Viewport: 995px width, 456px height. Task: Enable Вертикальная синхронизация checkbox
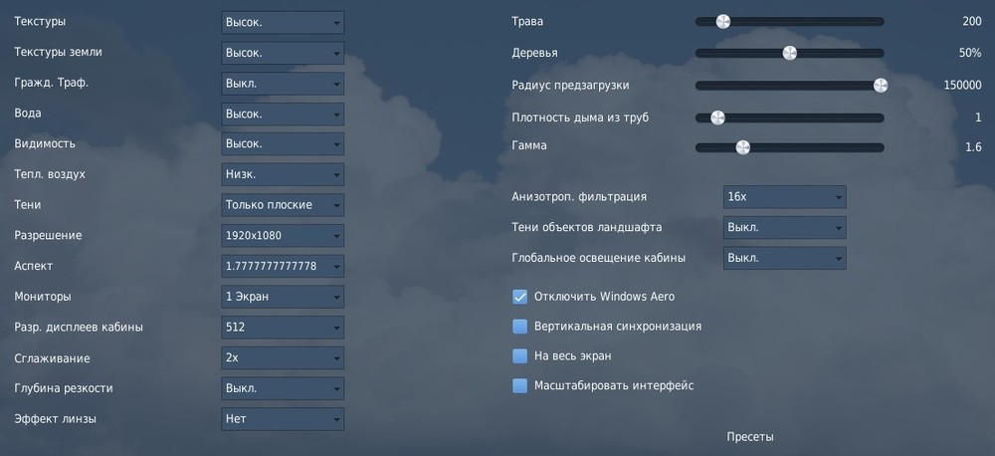(x=519, y=327)
